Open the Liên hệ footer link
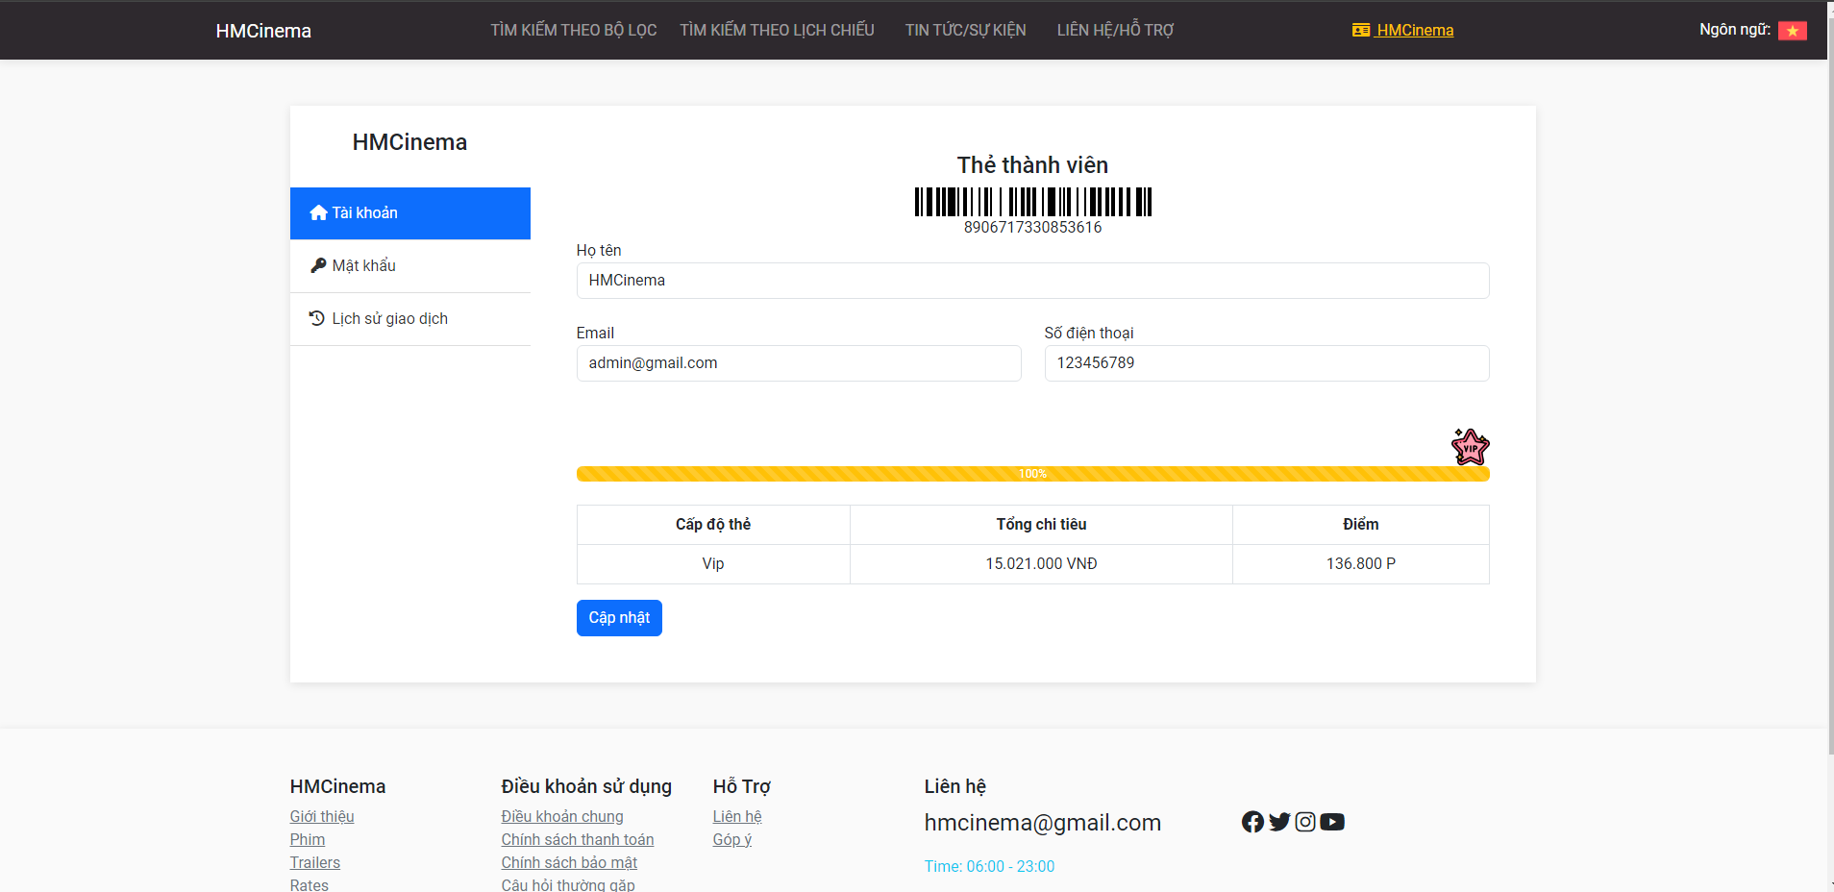1834x892 pixels. (737, 816)
